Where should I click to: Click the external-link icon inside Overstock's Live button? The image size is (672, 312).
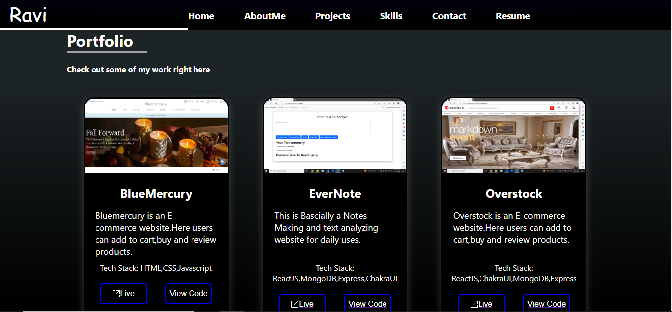[x=474, y=303]
